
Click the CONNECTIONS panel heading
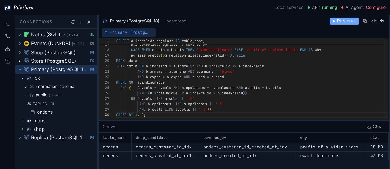click(36, 22)
